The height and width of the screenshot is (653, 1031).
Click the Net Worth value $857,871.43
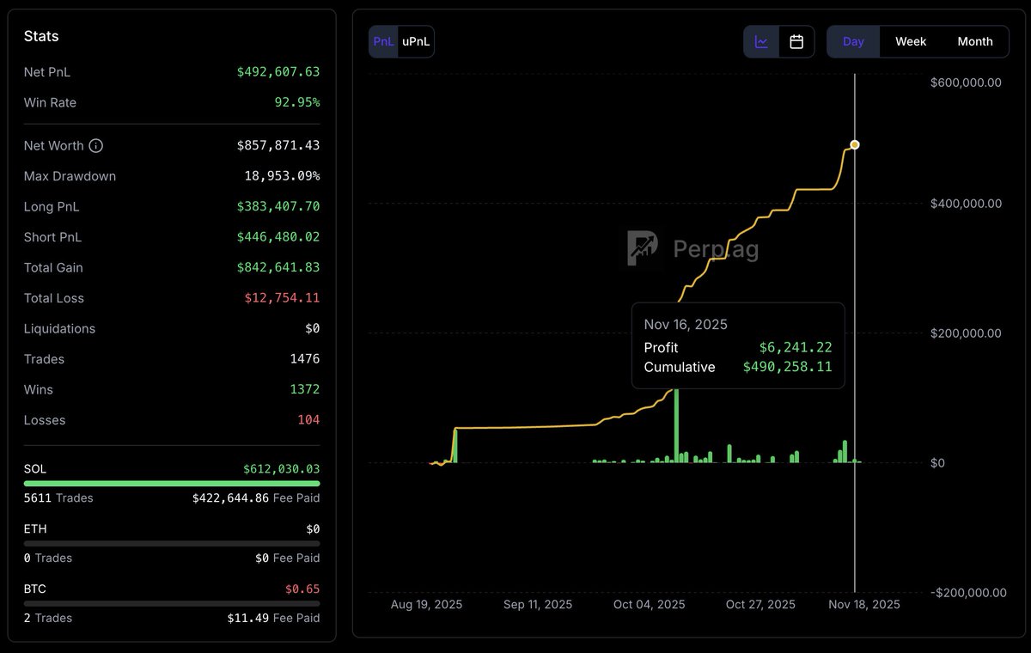tap(278, 146)
